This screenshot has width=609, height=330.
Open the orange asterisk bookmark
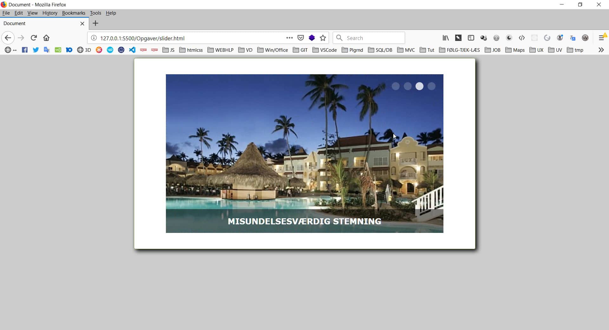tap(99, 50)
